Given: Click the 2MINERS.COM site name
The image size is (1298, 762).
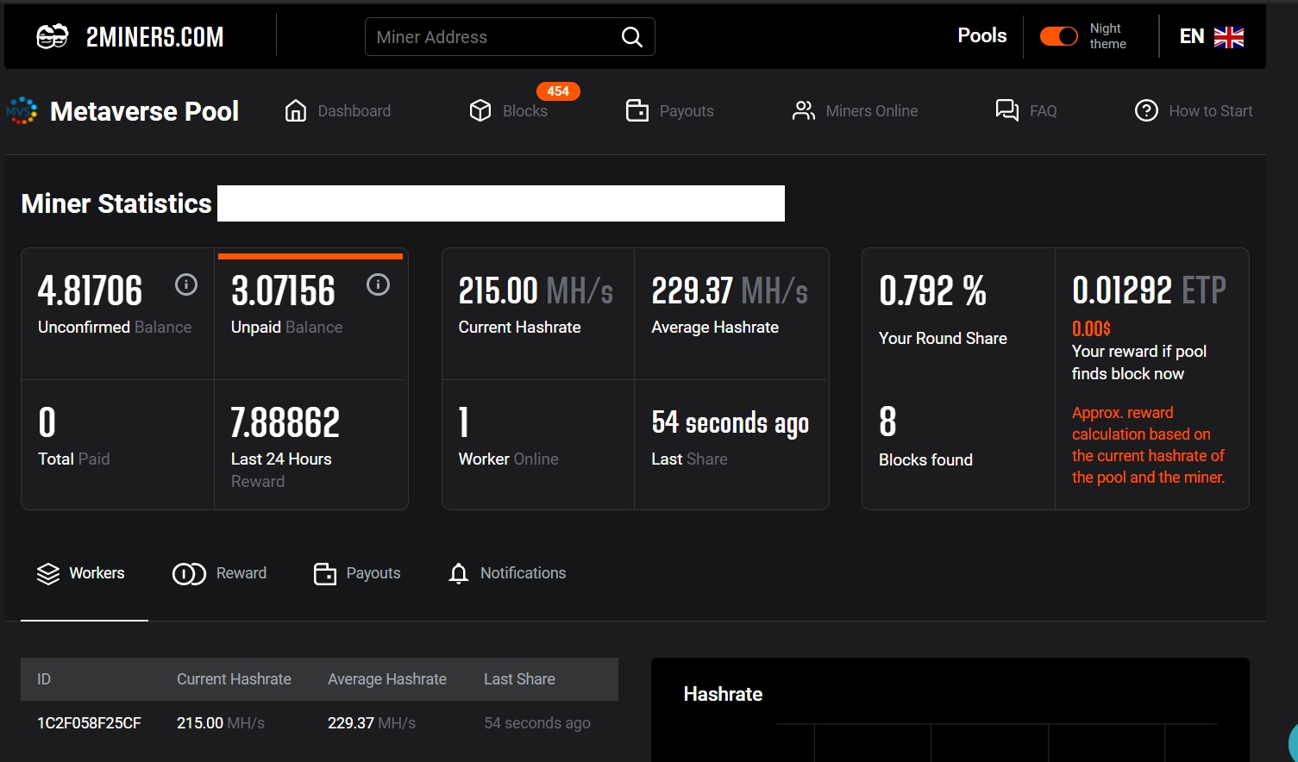Looking at the screenshot, I should pos(155,37).
